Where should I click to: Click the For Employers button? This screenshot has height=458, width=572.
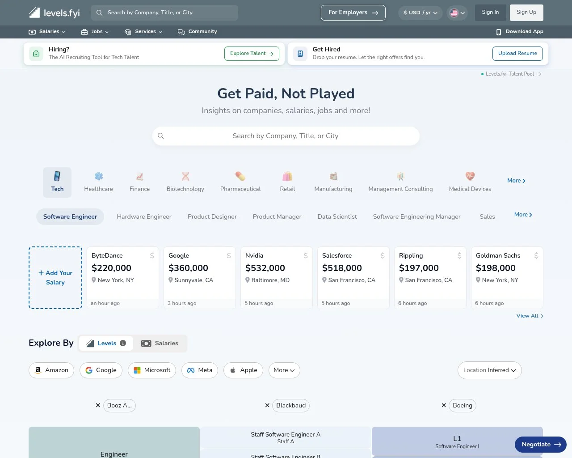tap(353, 13)
